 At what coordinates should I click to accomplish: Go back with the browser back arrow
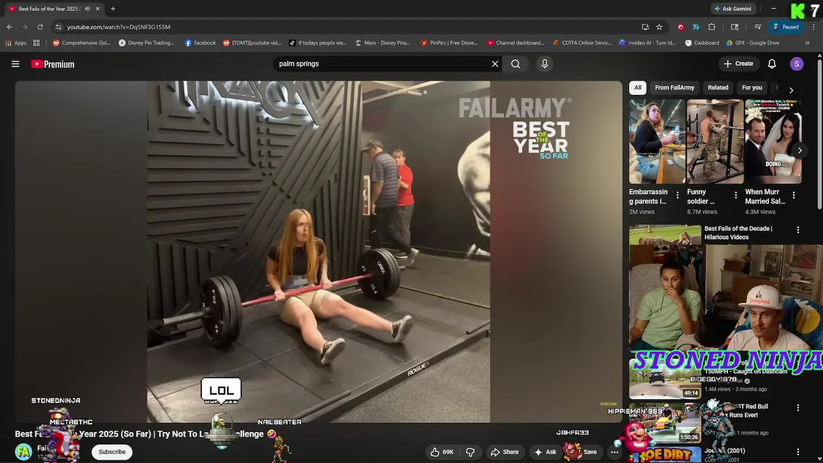[x=10, y=27]
